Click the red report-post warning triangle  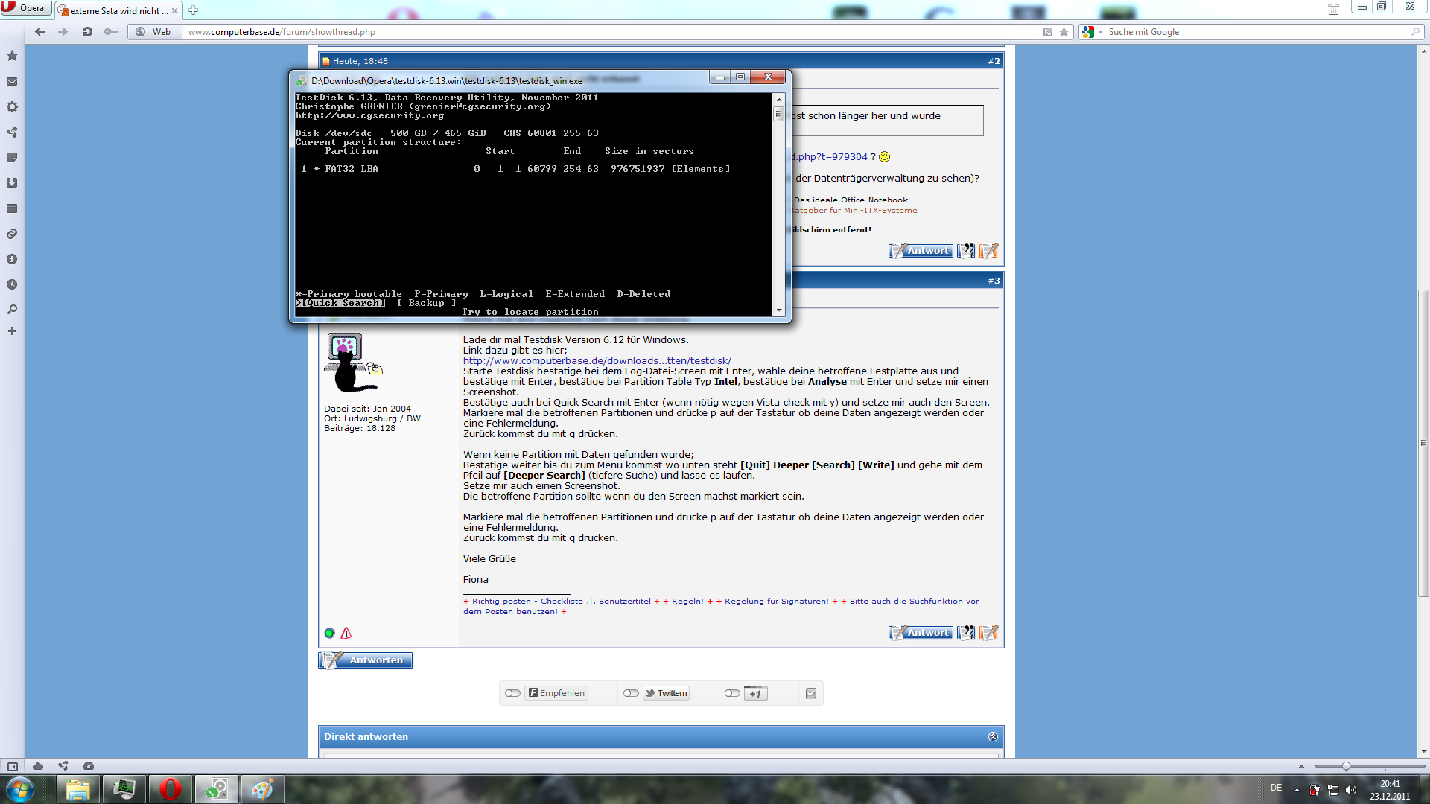[346, 634]
